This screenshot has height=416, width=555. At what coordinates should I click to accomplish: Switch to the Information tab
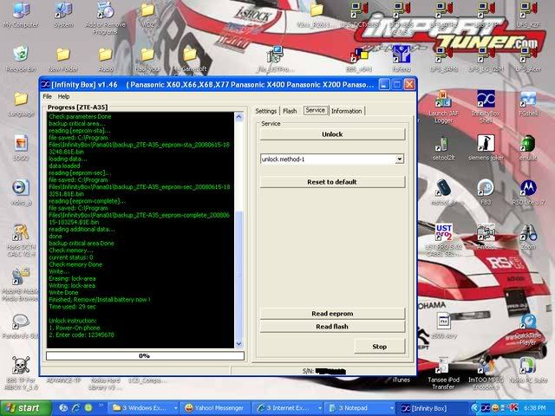click(x=347, y=111)
